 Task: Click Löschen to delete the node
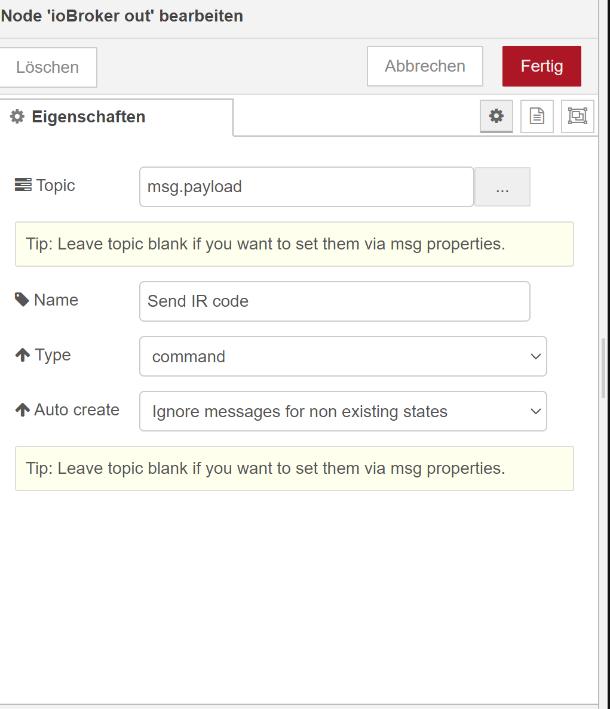coord(48,67)
